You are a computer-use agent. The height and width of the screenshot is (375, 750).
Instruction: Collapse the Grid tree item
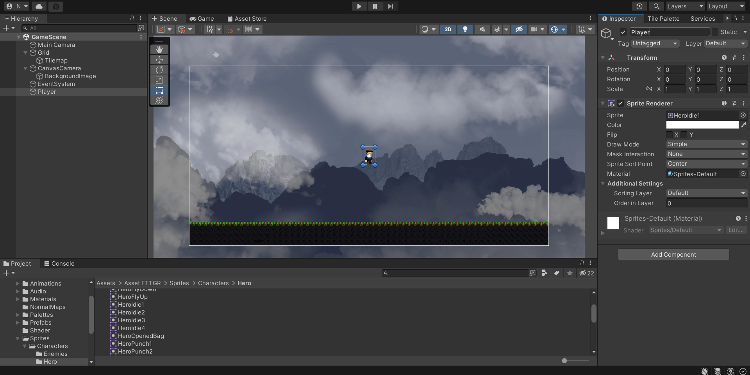point(25,53)
